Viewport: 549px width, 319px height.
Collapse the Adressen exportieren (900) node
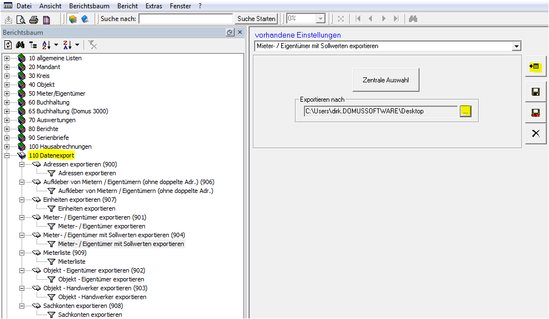coord(22,164)
